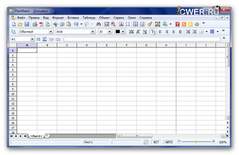The image size is (239, 155).
Task: Open the A1 cell address dropdown
Action: tap(32, 39)
